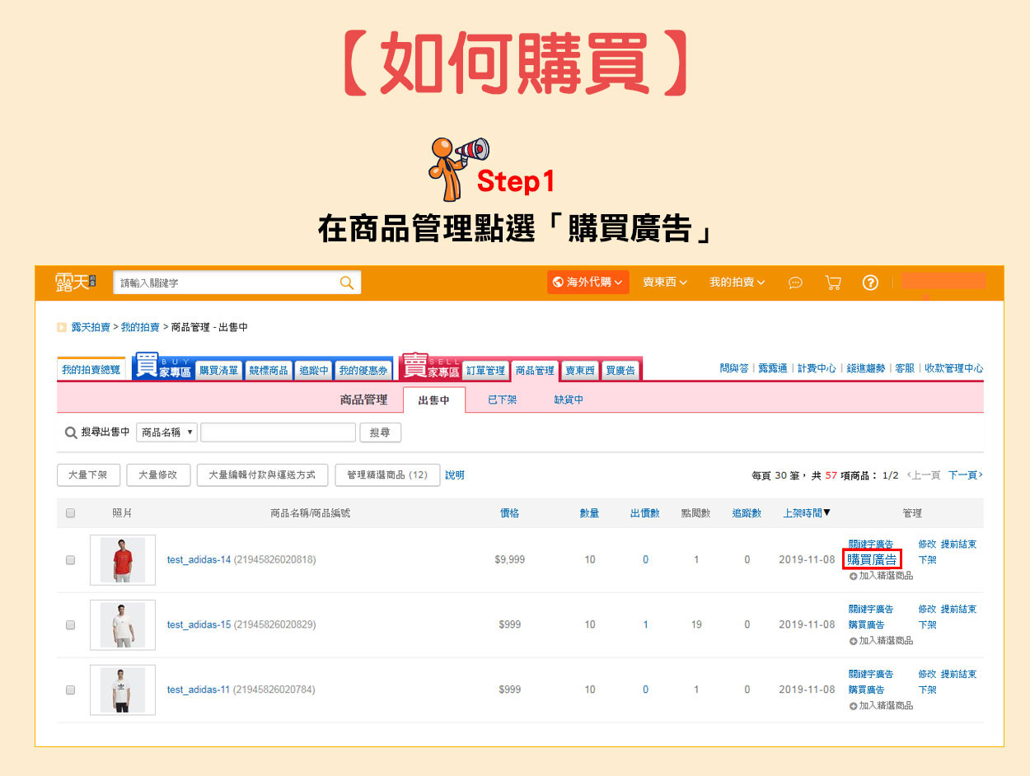This screenshot has height=776, width=1030.
Task: Open the 訂單管理 tab
Action: tap(485, 371)
